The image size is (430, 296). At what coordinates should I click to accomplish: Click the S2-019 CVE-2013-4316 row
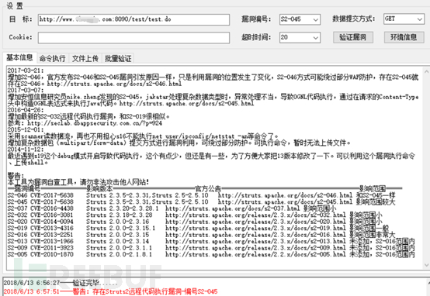click(198, 229)
